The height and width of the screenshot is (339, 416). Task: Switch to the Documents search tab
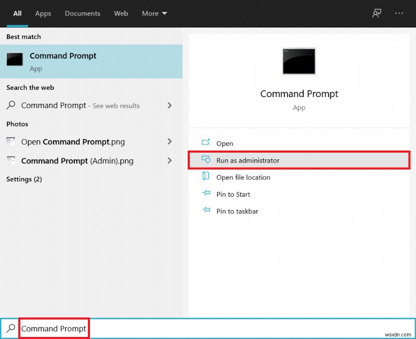(x=82, y=13)
